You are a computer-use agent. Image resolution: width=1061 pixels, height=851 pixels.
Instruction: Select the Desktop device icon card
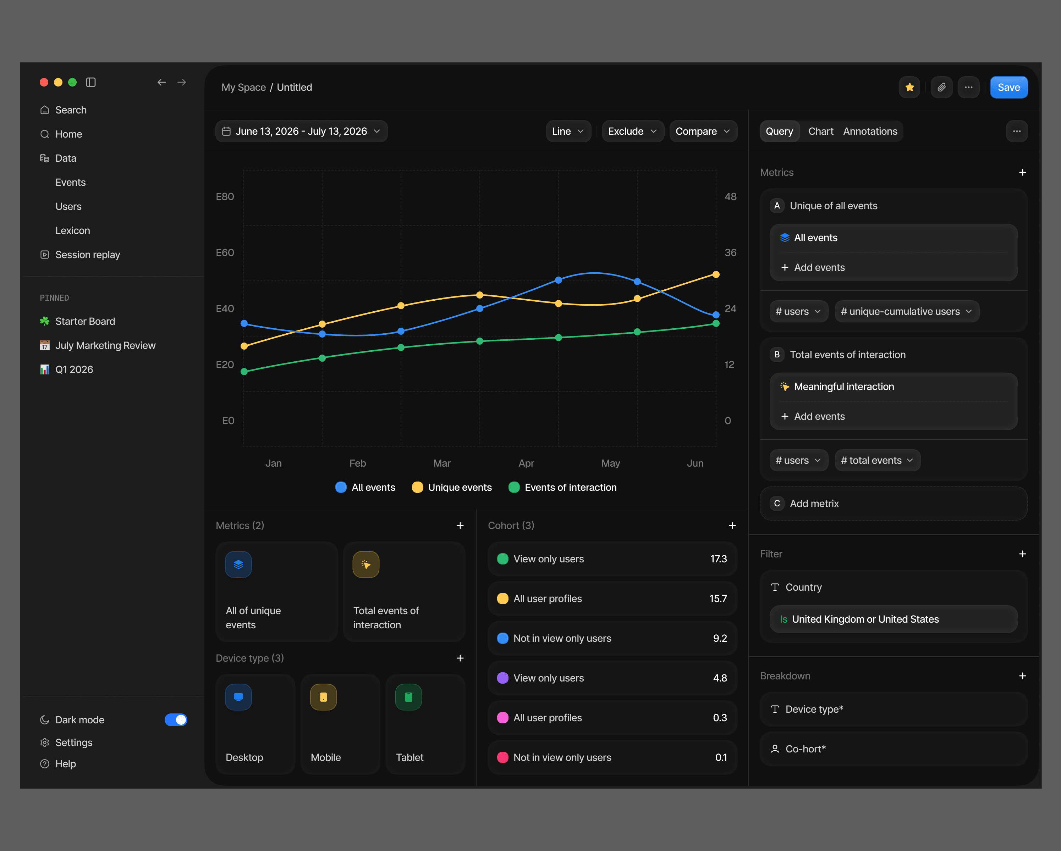(255, 724)
